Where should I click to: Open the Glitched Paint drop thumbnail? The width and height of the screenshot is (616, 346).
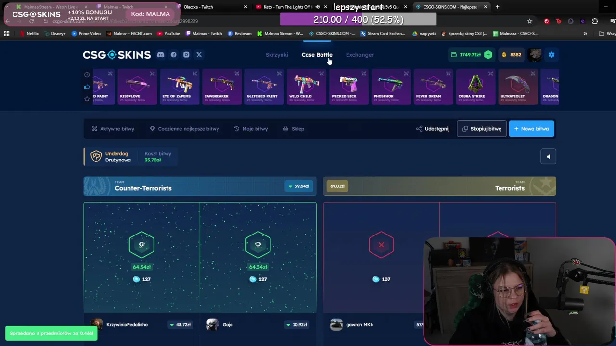click(264, 86)
